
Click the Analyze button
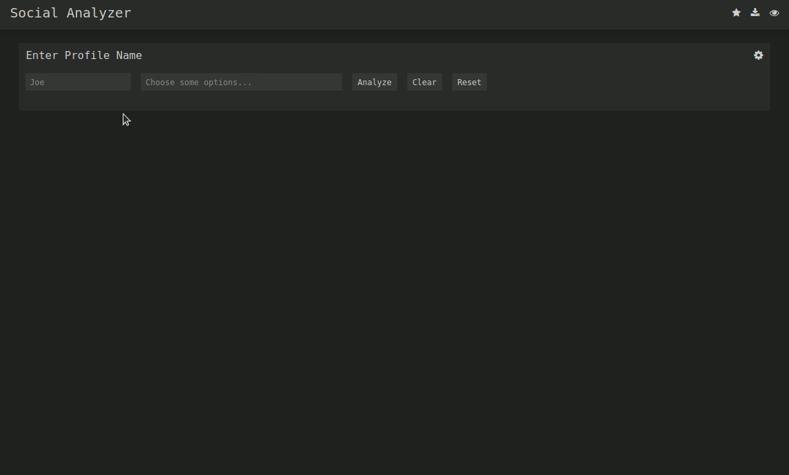pos(374,82)
